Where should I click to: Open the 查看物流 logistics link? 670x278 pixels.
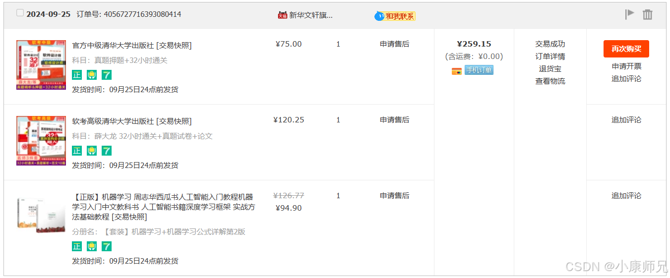pyautogui.click(x=550, y=81)
